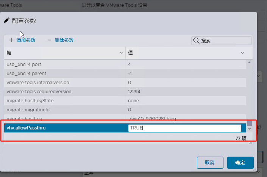
Task: Select the usb_xhci:4.parent row
Action: pos(125,74)
